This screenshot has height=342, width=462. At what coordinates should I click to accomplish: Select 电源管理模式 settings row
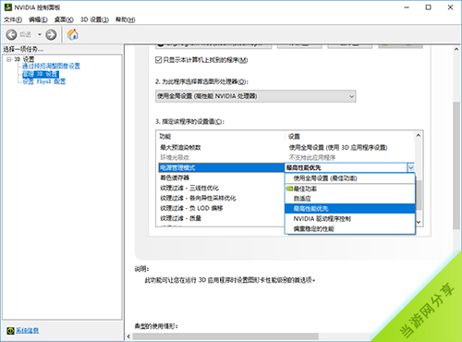221,167
